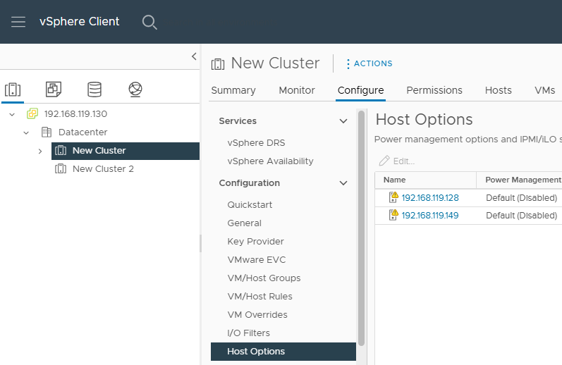Switch to VMs and Templates inventory view

(x=54, y=89)
